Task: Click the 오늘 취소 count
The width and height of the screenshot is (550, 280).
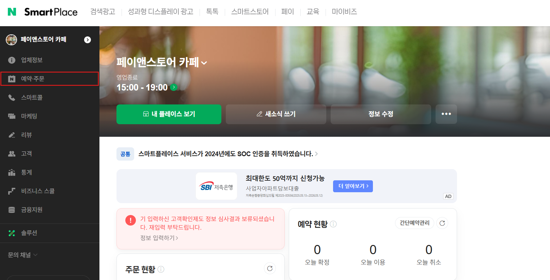Action: 429,250
